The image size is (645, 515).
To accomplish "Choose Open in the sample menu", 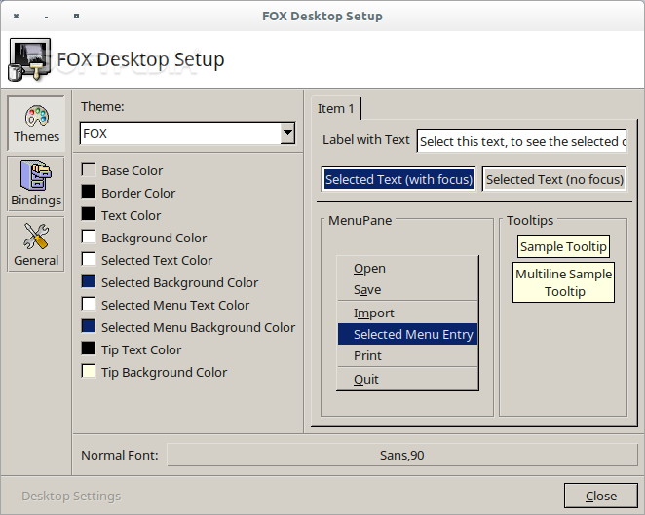I will pos(407,269).
